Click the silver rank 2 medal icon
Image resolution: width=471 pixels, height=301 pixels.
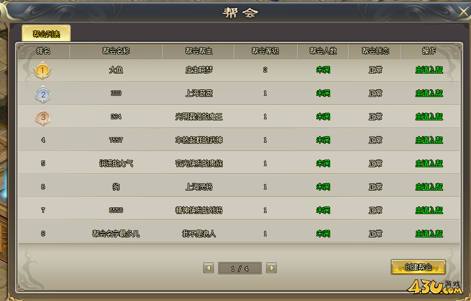coord(43,94)
